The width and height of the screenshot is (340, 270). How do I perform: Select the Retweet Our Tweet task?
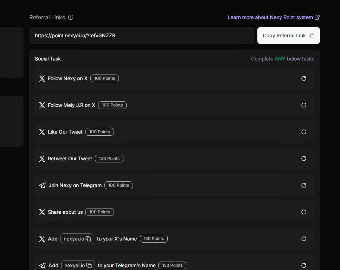[x=174, y=159]
